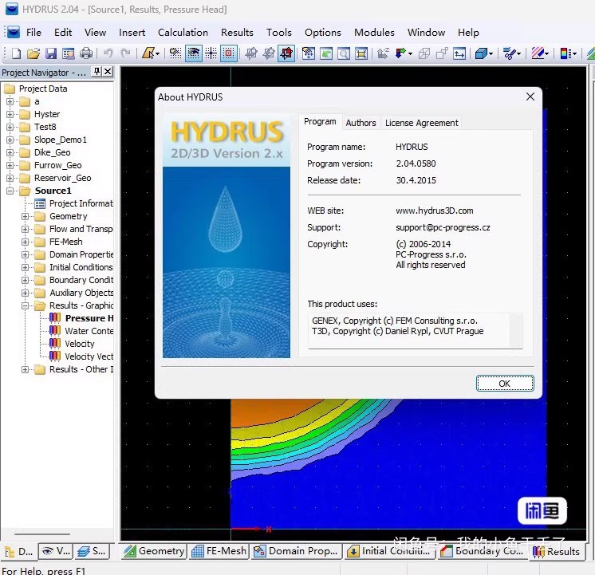The height and width of the screenshot is (575, 595).
Task: Click the blue 3D box view icon
Action: 481,53
